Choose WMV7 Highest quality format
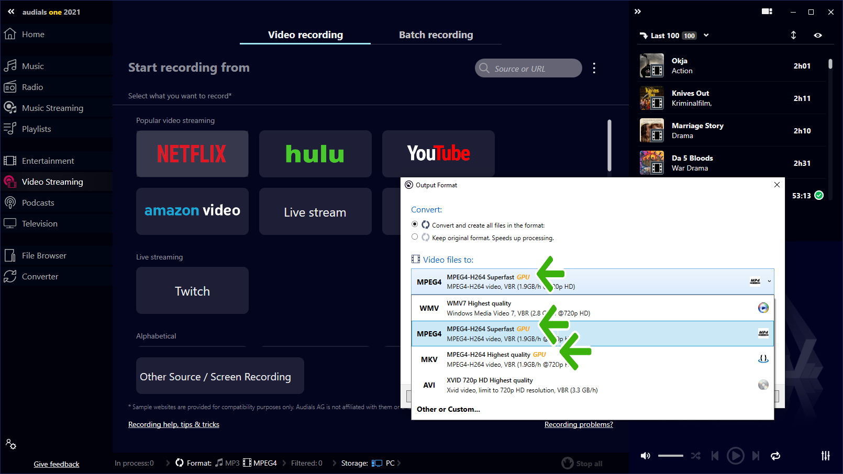The width and height of the screenshot is (843, 474). pos(592,308)
